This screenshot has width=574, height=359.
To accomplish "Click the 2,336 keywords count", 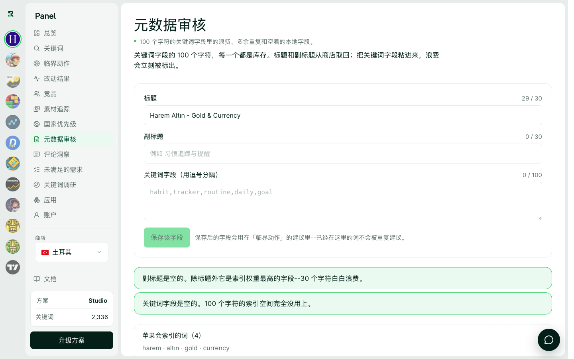I will [x=100, y=317].
